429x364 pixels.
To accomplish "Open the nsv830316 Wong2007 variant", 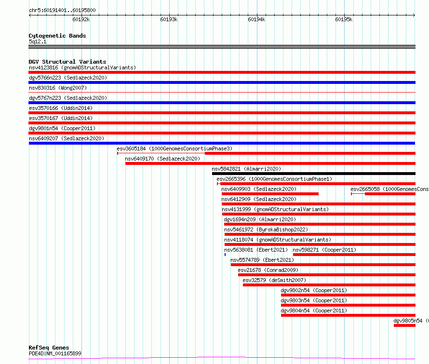I will click(x=58, y=88).
